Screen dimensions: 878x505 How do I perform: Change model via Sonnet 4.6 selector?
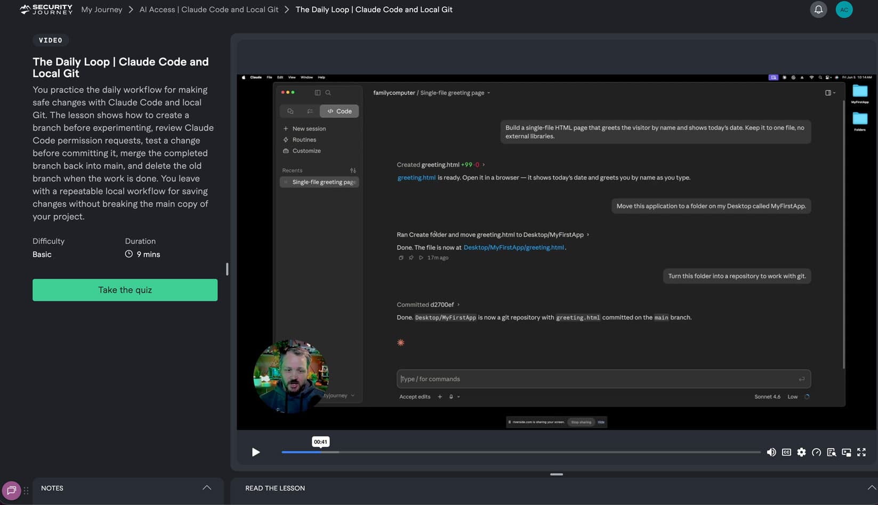pyautogui.click(x=767, y=397)
